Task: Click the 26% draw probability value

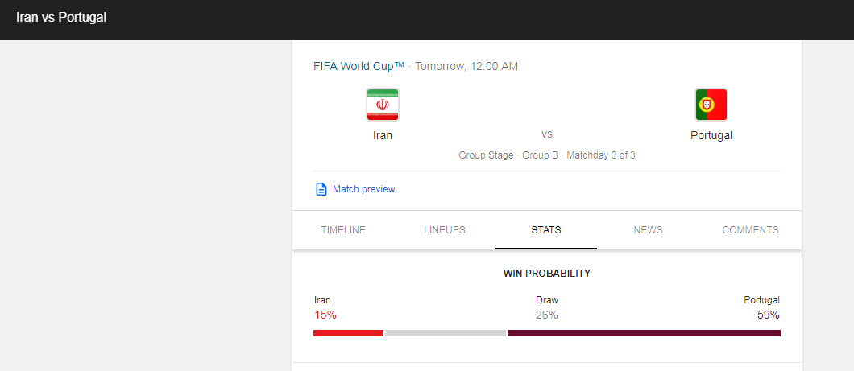Action: (x=547, y=315)
